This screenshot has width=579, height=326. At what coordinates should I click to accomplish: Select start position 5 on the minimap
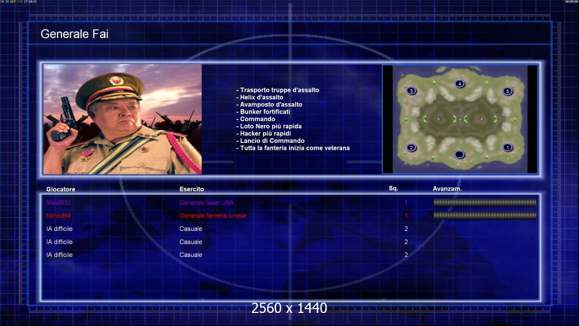tap(507, 91)
